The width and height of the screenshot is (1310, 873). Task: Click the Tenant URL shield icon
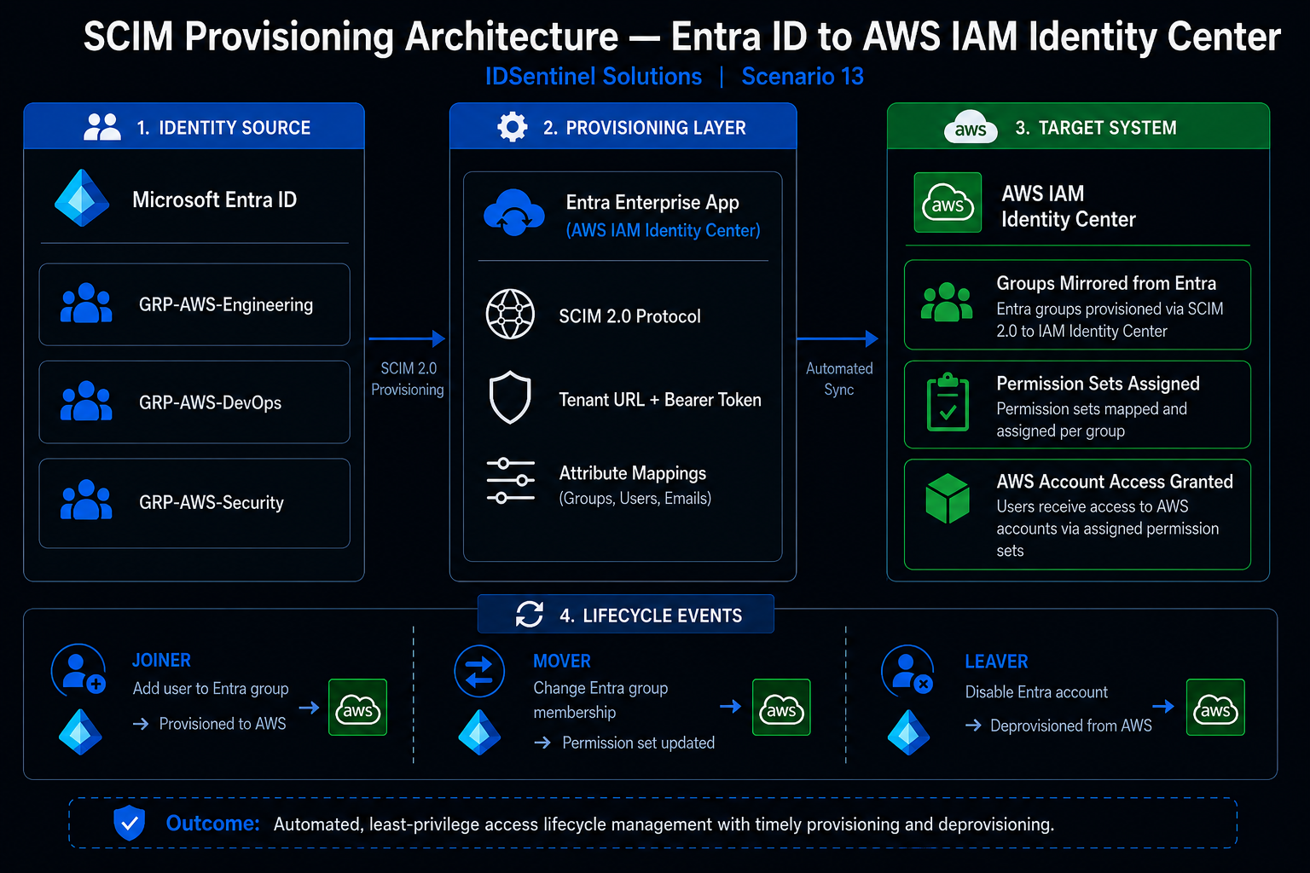coord(510,397)
